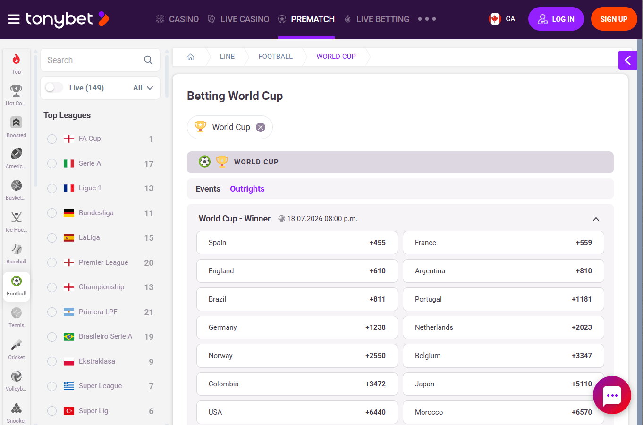The image size is (643, 425).
Task: Click the Snooker sport icon
Action: click(16, 408)
